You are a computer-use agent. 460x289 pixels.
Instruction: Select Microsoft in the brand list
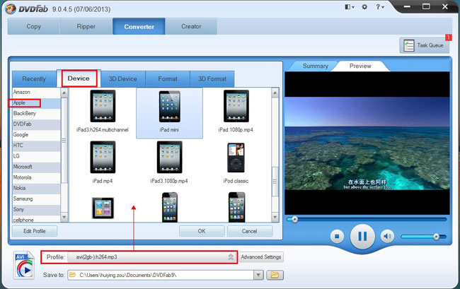[36, 167]
